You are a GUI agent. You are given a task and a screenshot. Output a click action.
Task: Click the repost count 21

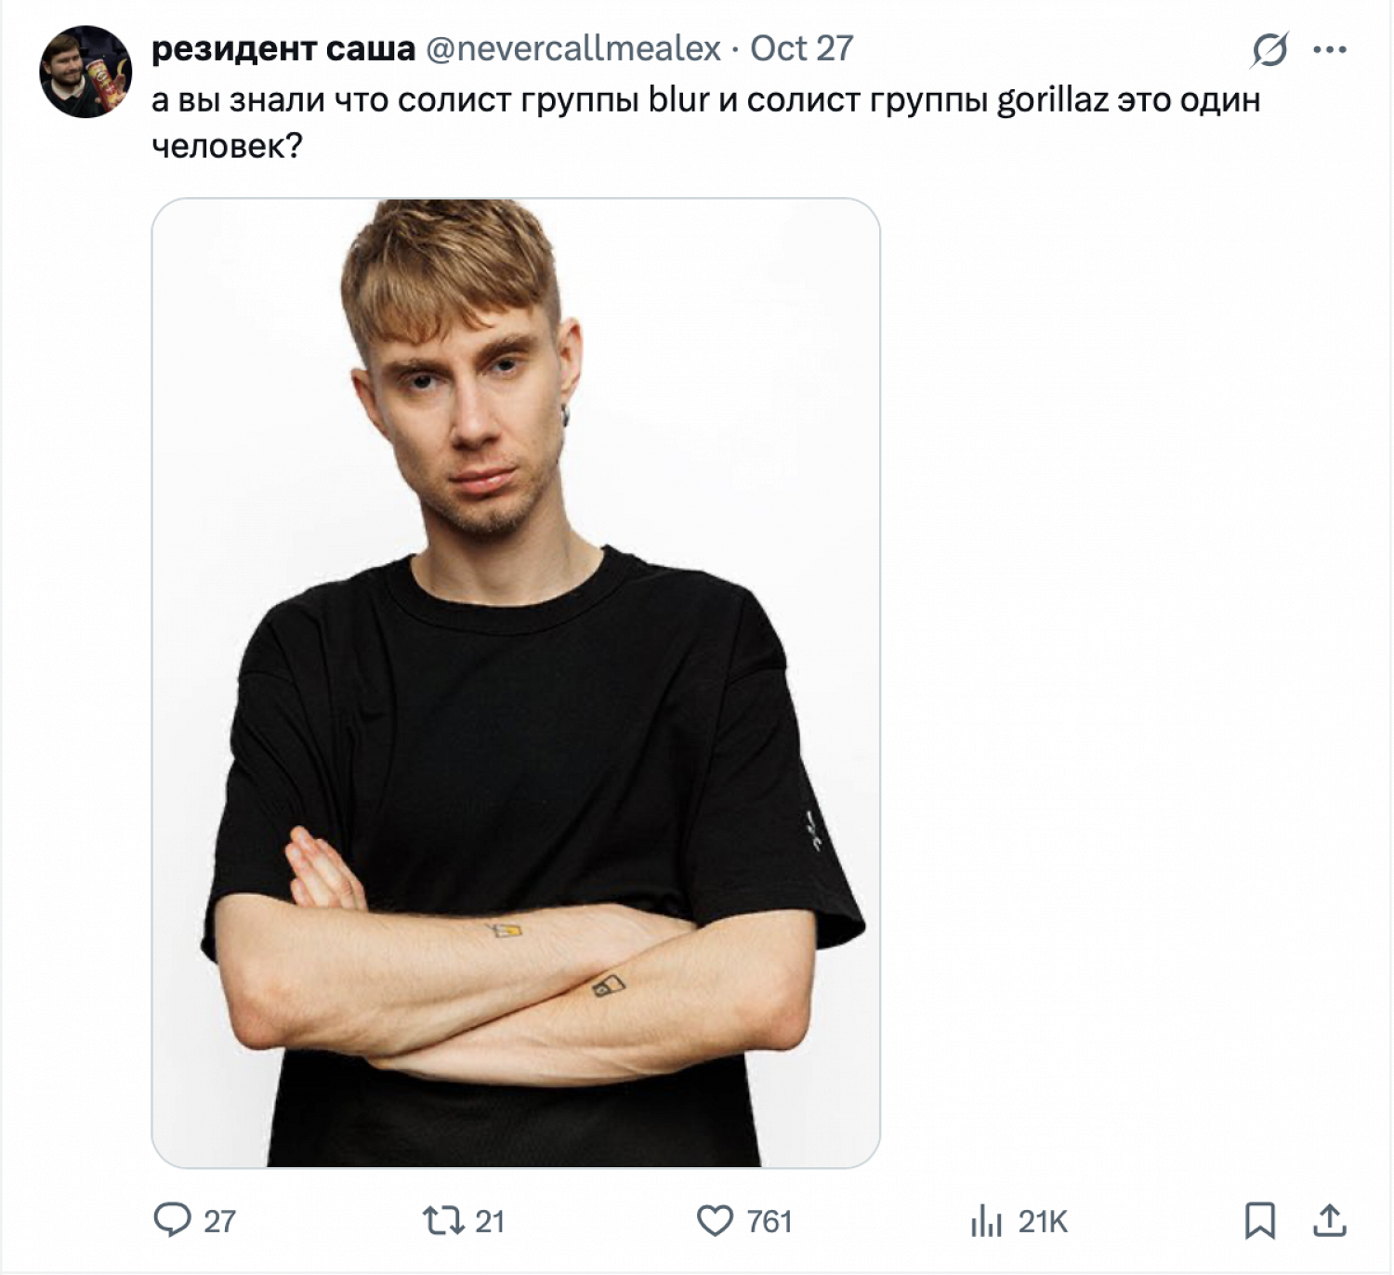coord(490,1221)
